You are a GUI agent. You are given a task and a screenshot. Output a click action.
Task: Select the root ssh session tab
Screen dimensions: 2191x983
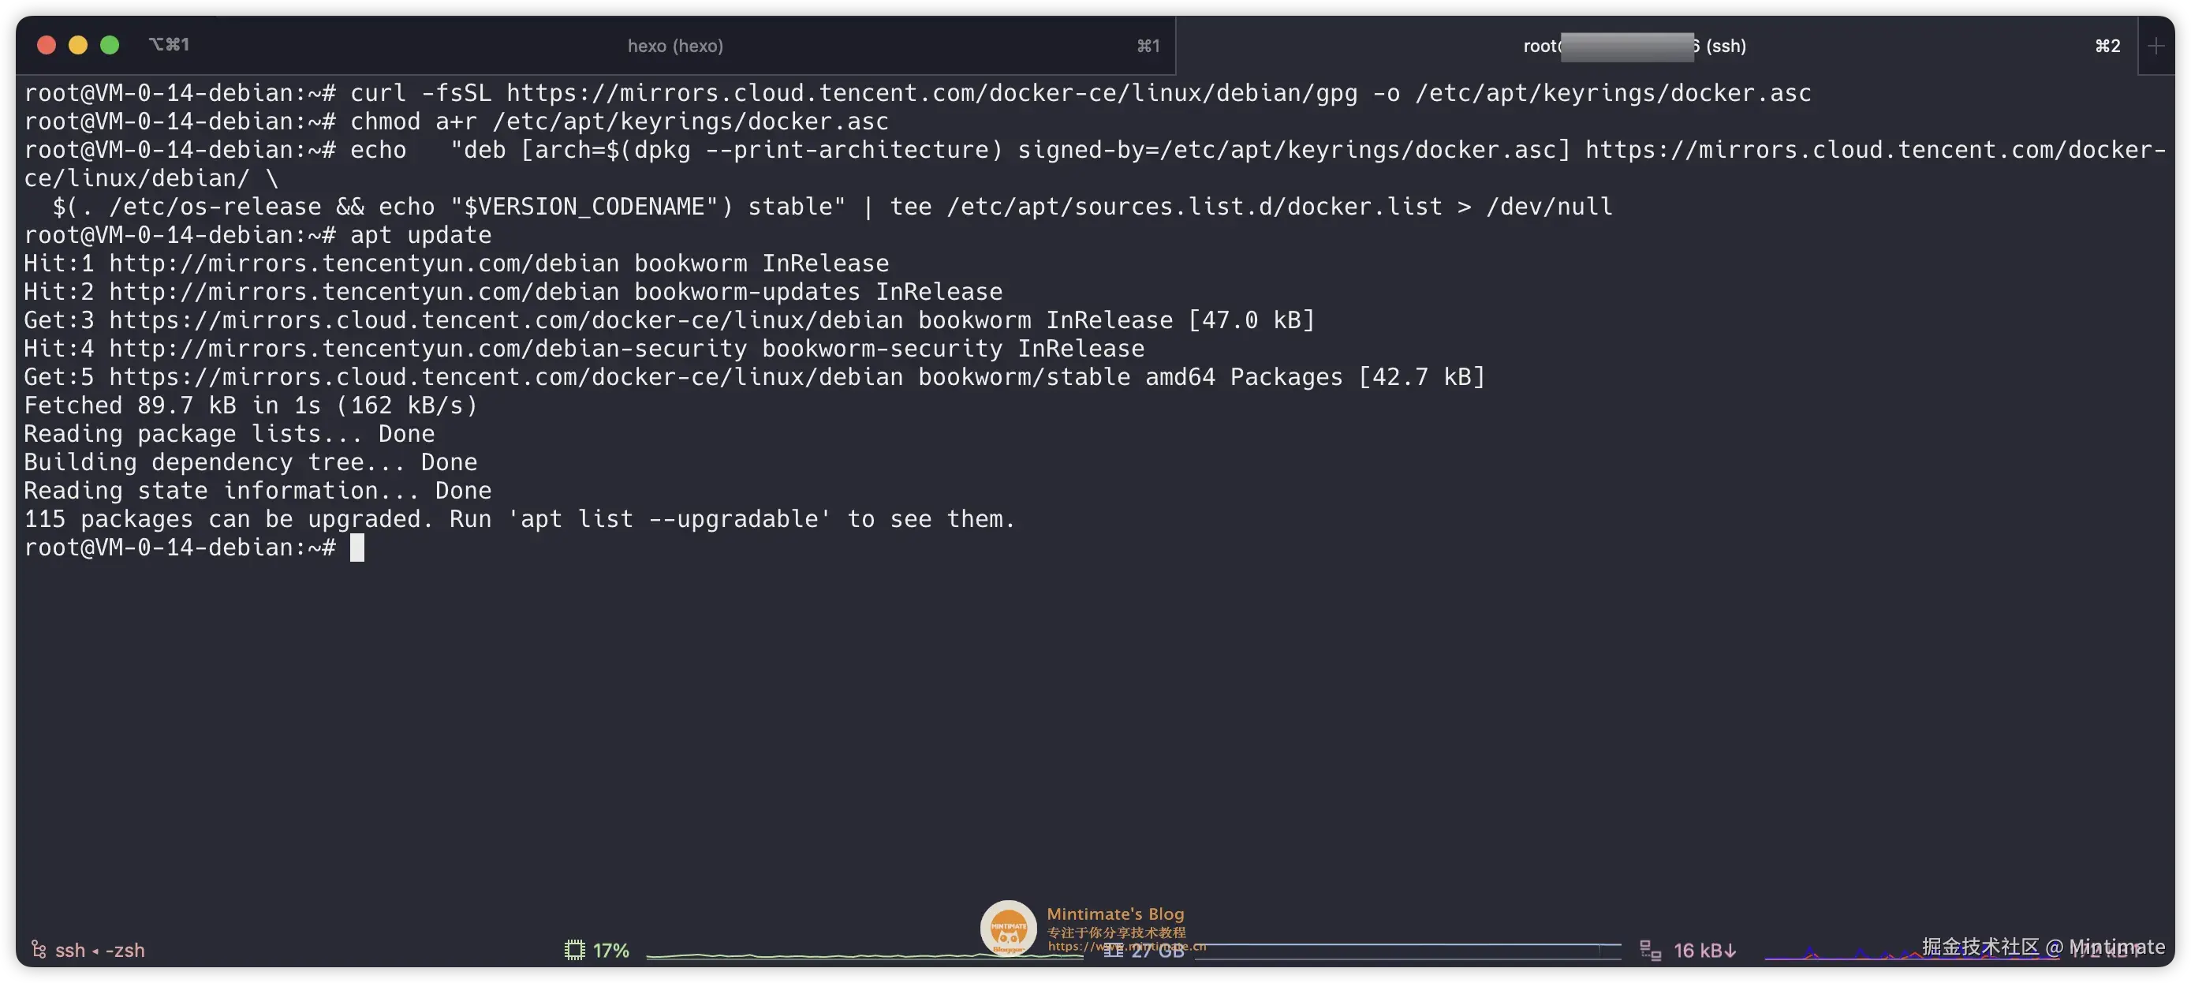(x=1656, y=46)
